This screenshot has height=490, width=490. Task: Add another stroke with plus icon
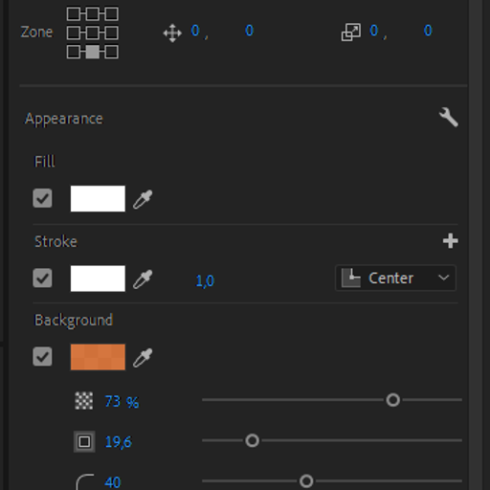pos(451,241)
